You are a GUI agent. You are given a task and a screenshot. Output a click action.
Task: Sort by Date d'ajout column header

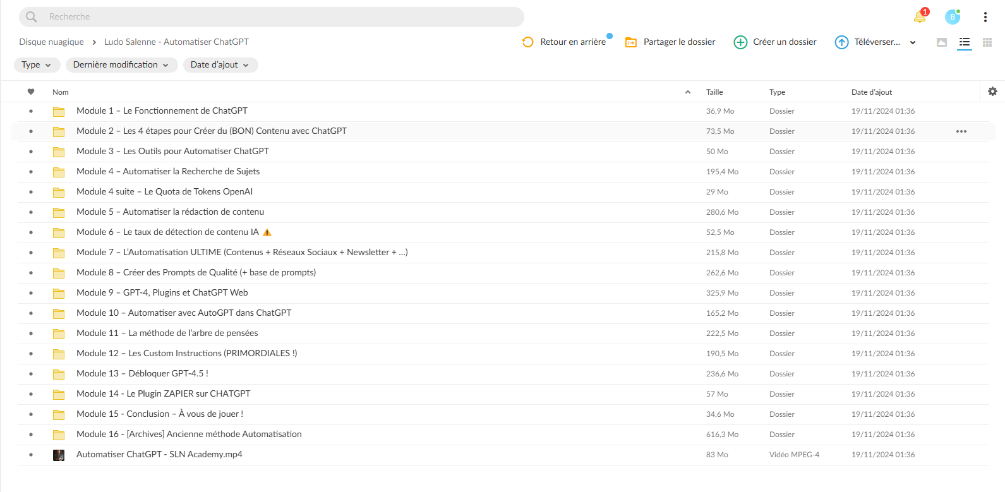pos(872,92)
